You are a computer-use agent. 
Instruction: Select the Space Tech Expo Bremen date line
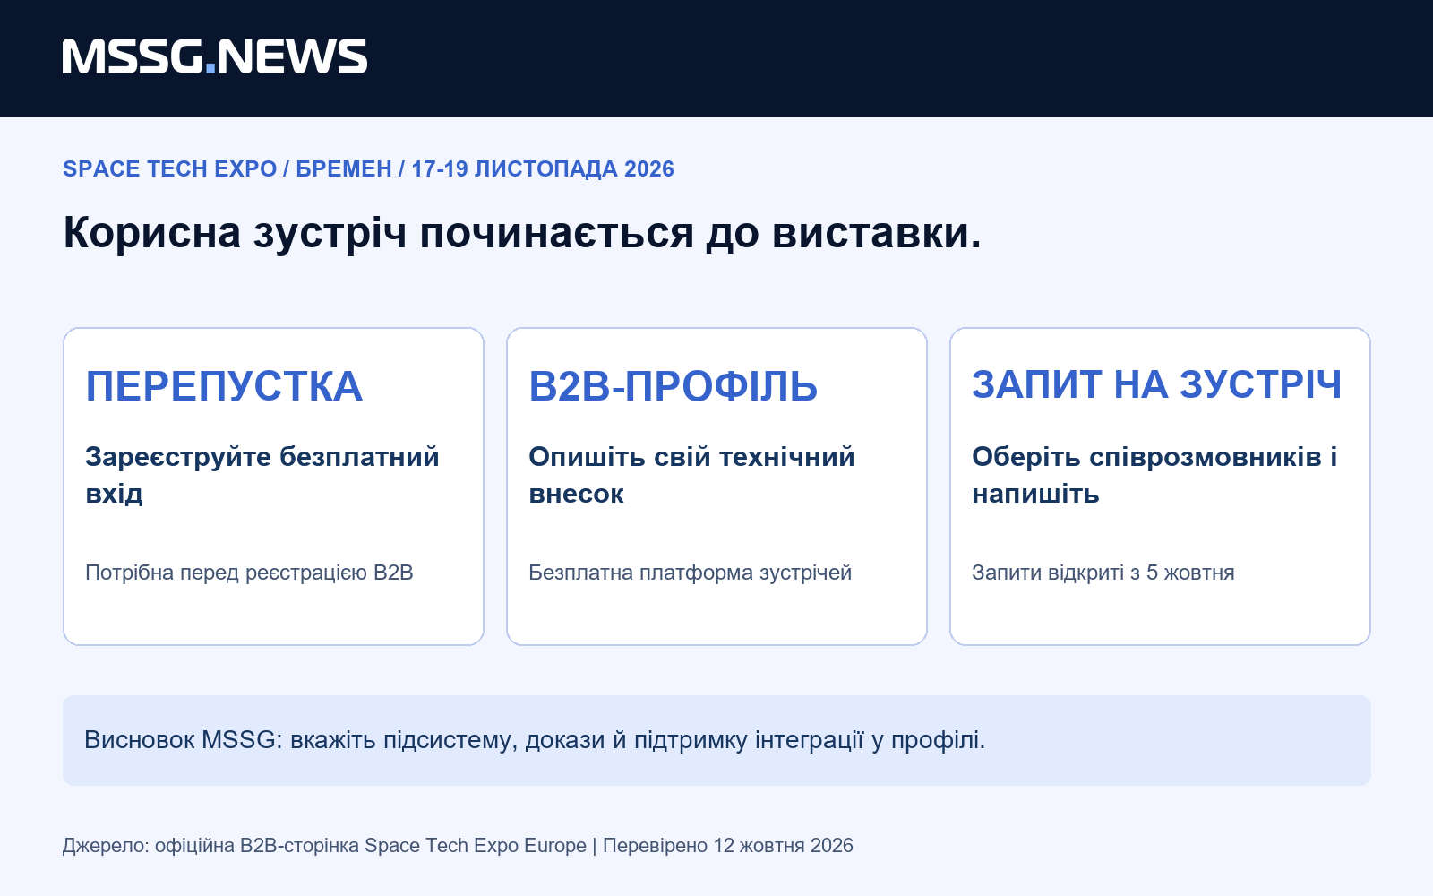(368, 168)
